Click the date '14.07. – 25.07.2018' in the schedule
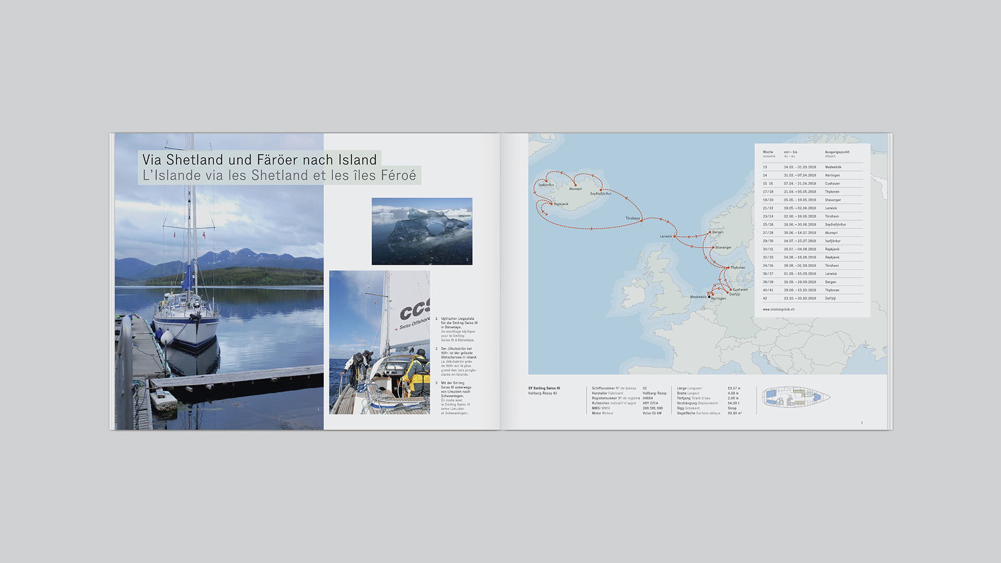The width and height of the screenshot is (1001, 563). (x=800, y=241)
